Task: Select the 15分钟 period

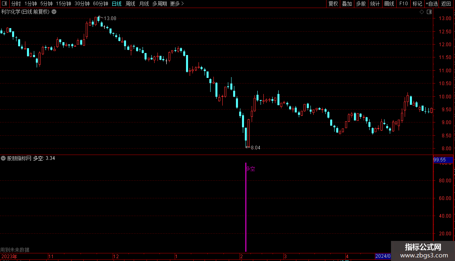Action: click(64, 4)
